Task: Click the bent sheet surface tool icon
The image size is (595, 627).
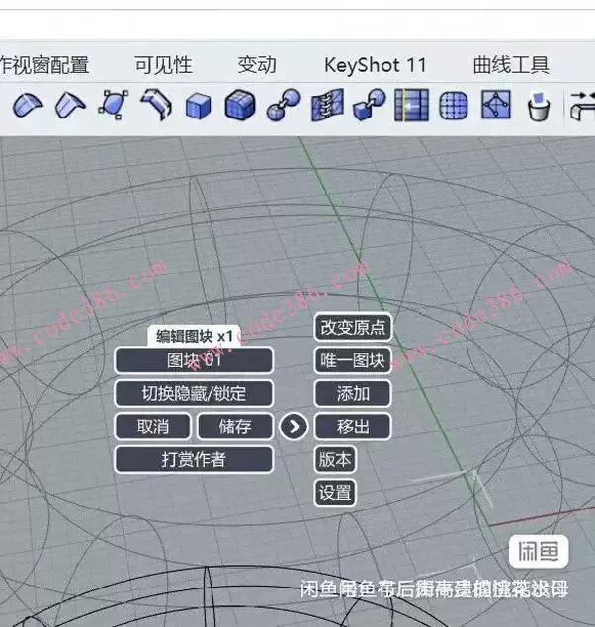Action: point(156,105)
